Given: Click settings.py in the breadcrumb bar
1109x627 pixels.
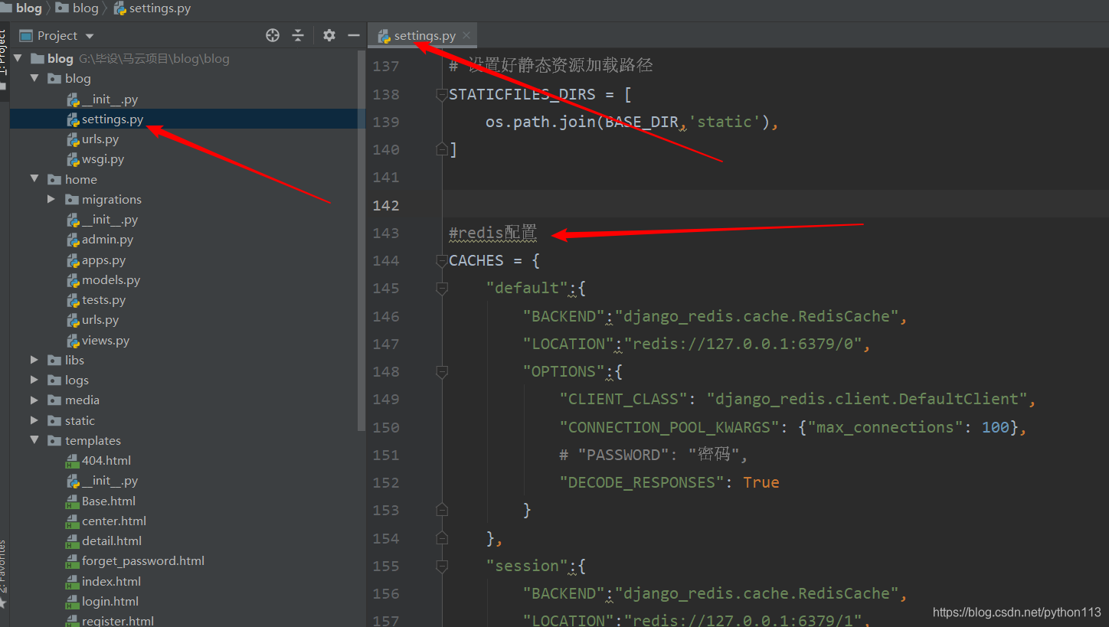Looking at the screenshot, I should (x=152, y=8).
